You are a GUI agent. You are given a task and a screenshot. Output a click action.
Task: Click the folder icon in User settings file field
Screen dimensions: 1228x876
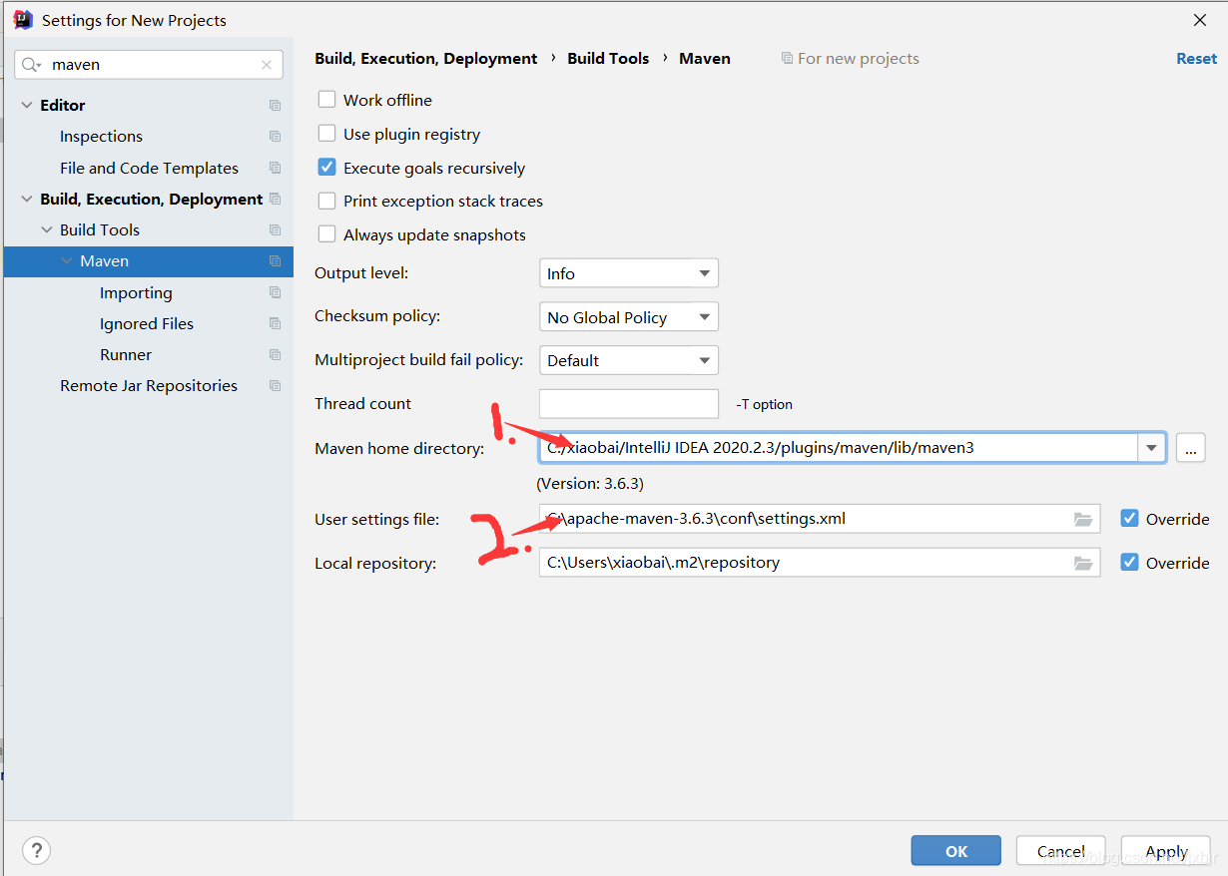(x=1083, y=519)
